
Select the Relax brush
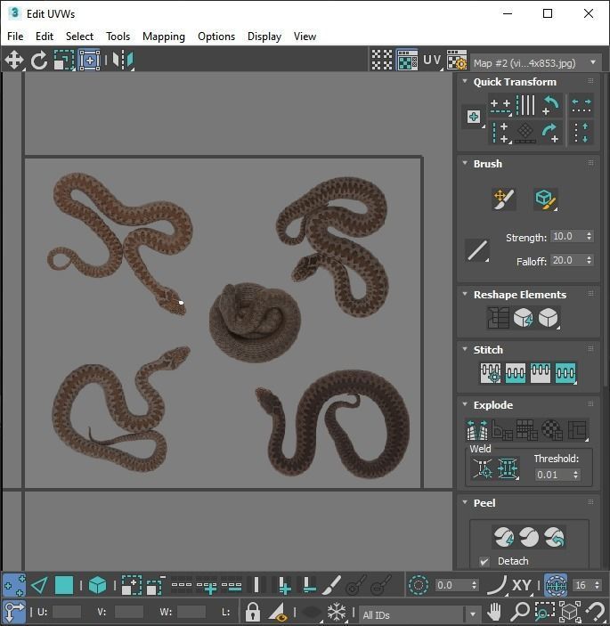546,199
